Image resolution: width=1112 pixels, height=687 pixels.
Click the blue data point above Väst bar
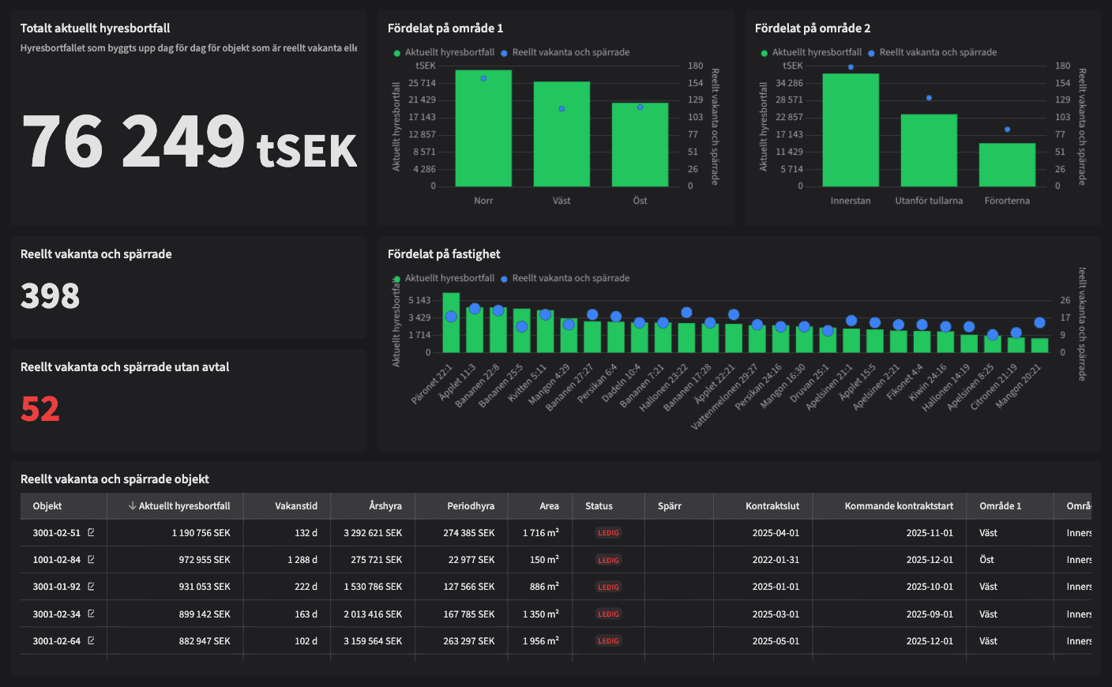[562, 108]
